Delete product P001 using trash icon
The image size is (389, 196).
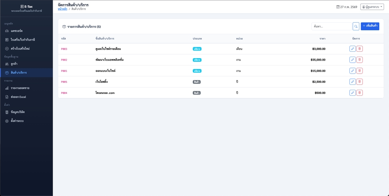tap(359, 71)
